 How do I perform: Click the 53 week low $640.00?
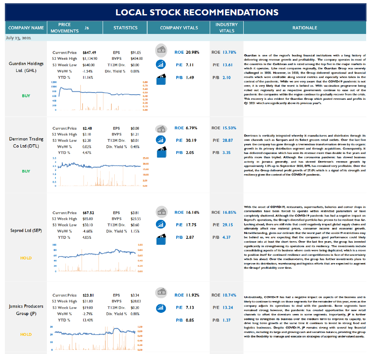(88, 65)
